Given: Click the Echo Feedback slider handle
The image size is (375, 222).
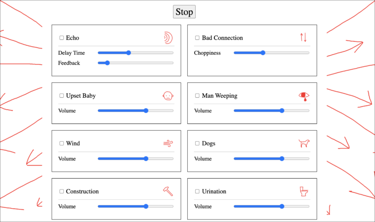Looking at the screenshot, I should [107, 63].
